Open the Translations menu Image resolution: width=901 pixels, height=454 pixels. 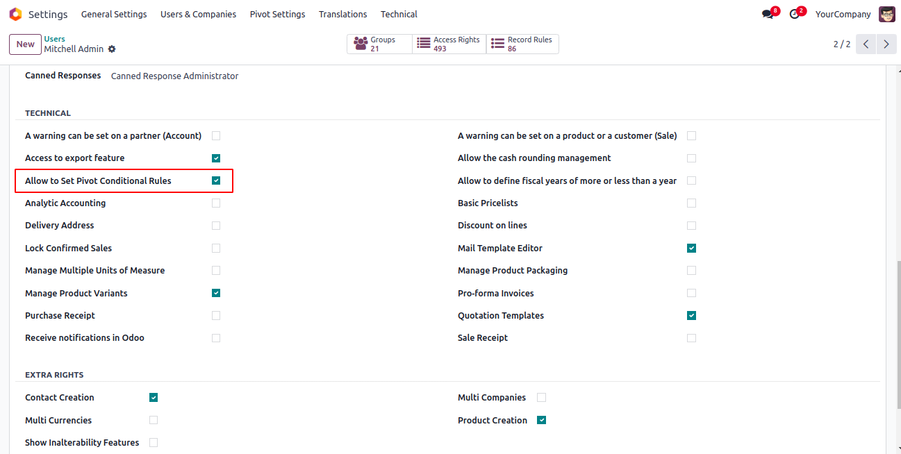342,14
